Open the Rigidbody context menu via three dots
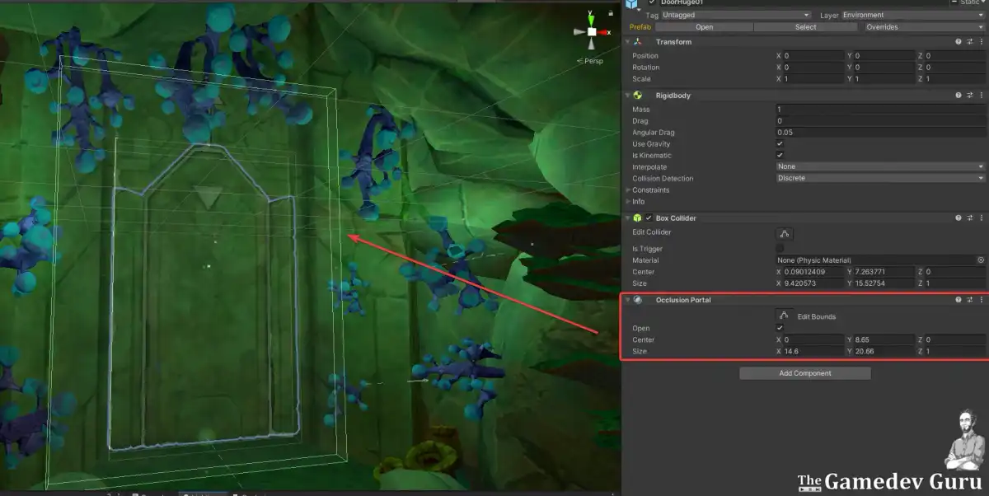Screen dimensions: 989x496 [981, 95]
